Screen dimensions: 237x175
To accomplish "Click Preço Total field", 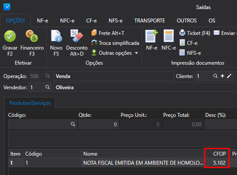I will tap(183, 124).
